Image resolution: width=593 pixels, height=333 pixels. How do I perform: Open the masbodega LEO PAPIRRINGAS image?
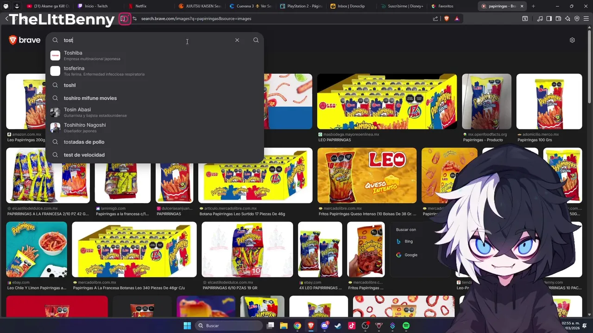(387, 102)
